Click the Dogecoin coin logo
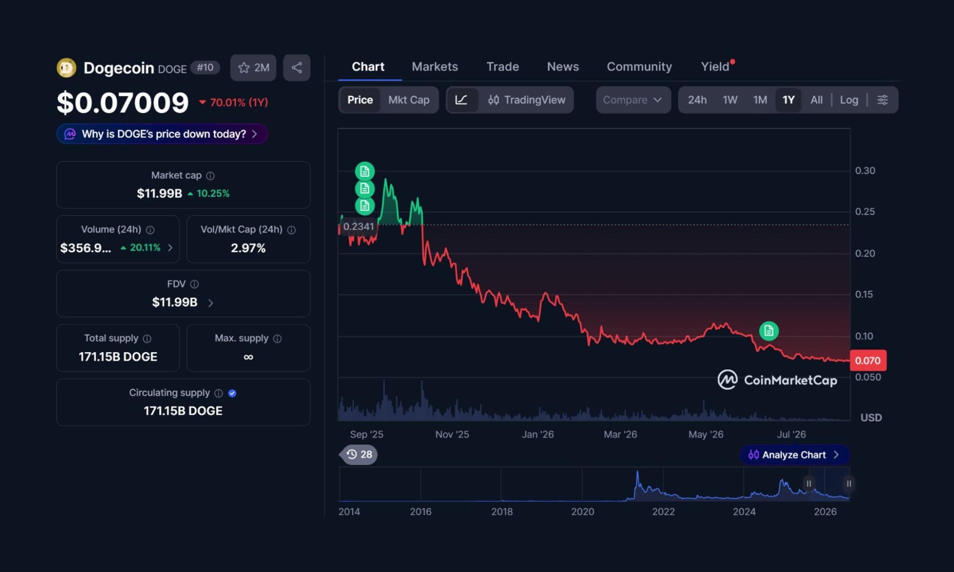Screen dimensions: 954x572 pos(66,68)
